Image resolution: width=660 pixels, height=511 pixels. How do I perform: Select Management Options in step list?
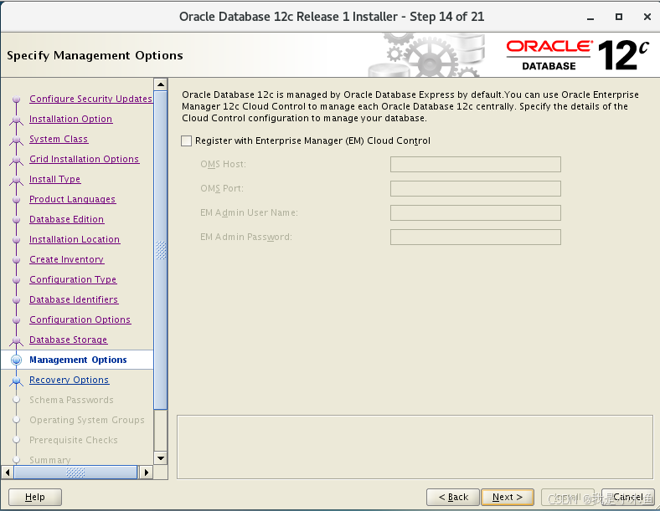(x=78, y=360)
